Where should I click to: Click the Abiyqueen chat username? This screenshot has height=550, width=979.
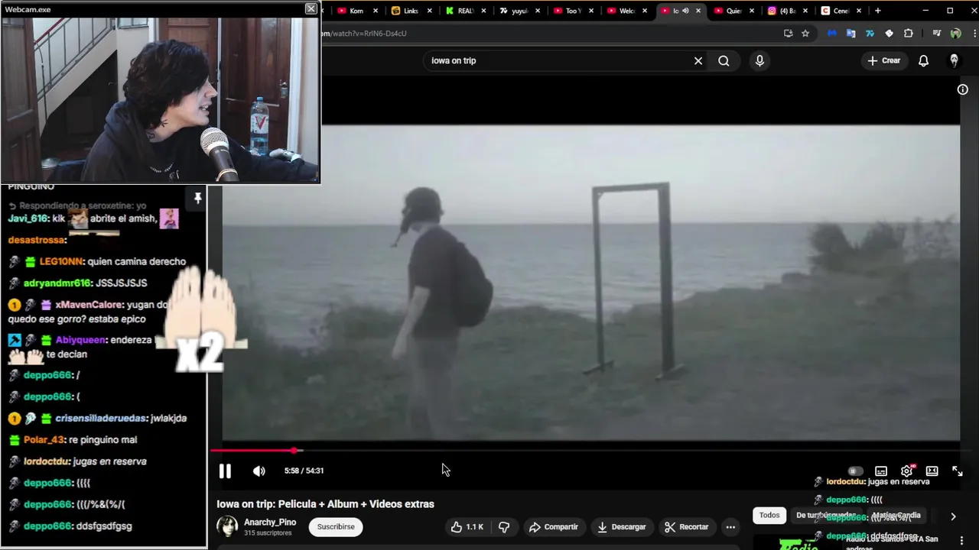[80, 340]
